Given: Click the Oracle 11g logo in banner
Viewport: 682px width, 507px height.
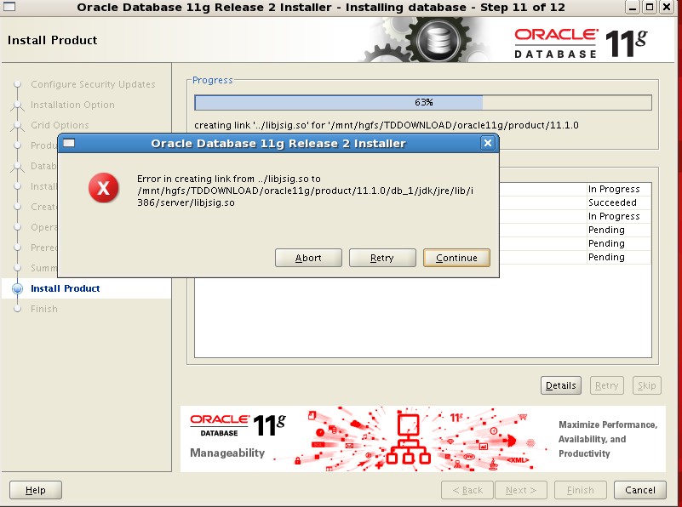Looking at the screenshot, I should tap(238, 425).
